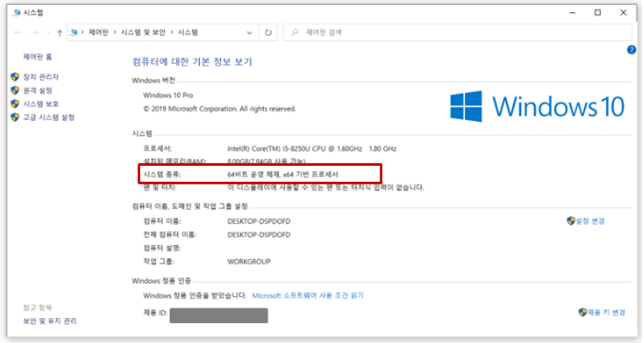The width and height of the screenshot is (644, 343).
Task: Select 시스템 in the address breadcrumb
Action: (188, 32)
